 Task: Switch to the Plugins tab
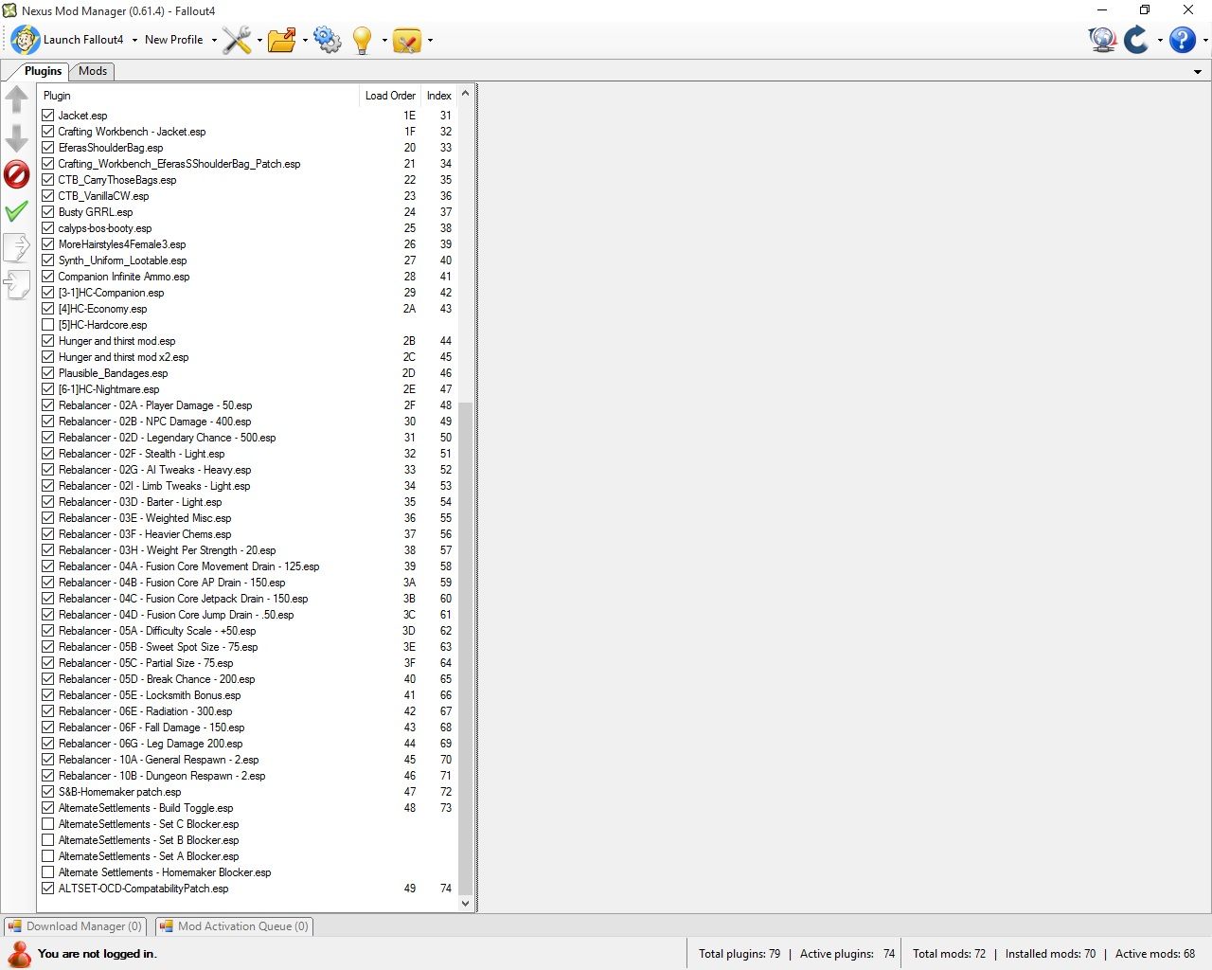pos(43,71)
